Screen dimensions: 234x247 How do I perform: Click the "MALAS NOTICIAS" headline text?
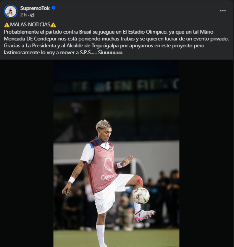30,25
